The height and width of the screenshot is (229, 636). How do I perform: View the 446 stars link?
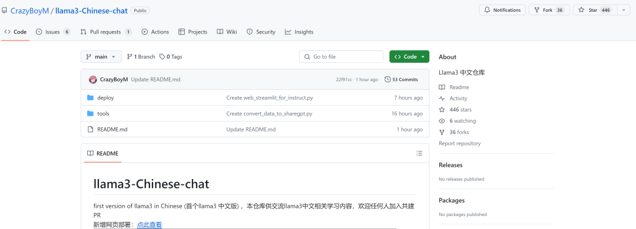(455, 110)
